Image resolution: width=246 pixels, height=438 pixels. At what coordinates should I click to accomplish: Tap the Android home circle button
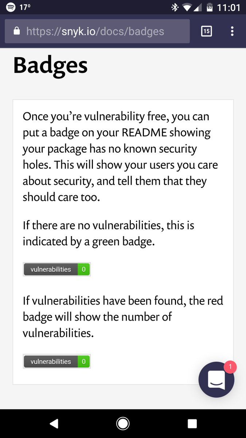pos(123,423)
